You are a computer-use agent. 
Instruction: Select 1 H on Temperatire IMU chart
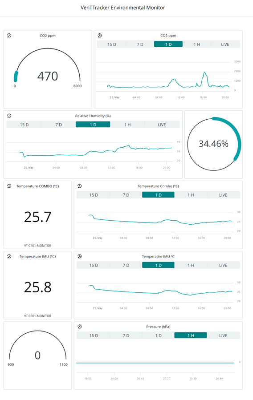191,265
